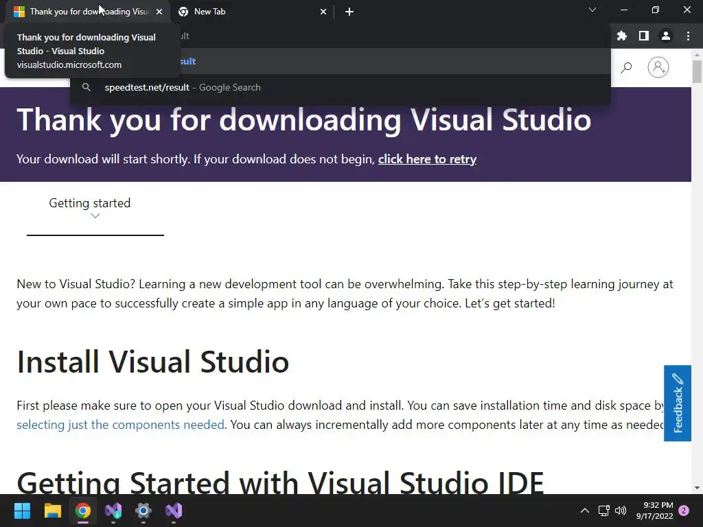Open the volume speaker tray icon
Image resolution: width=703 pixels, height=527 pixels.
click(x=621, y=511)
